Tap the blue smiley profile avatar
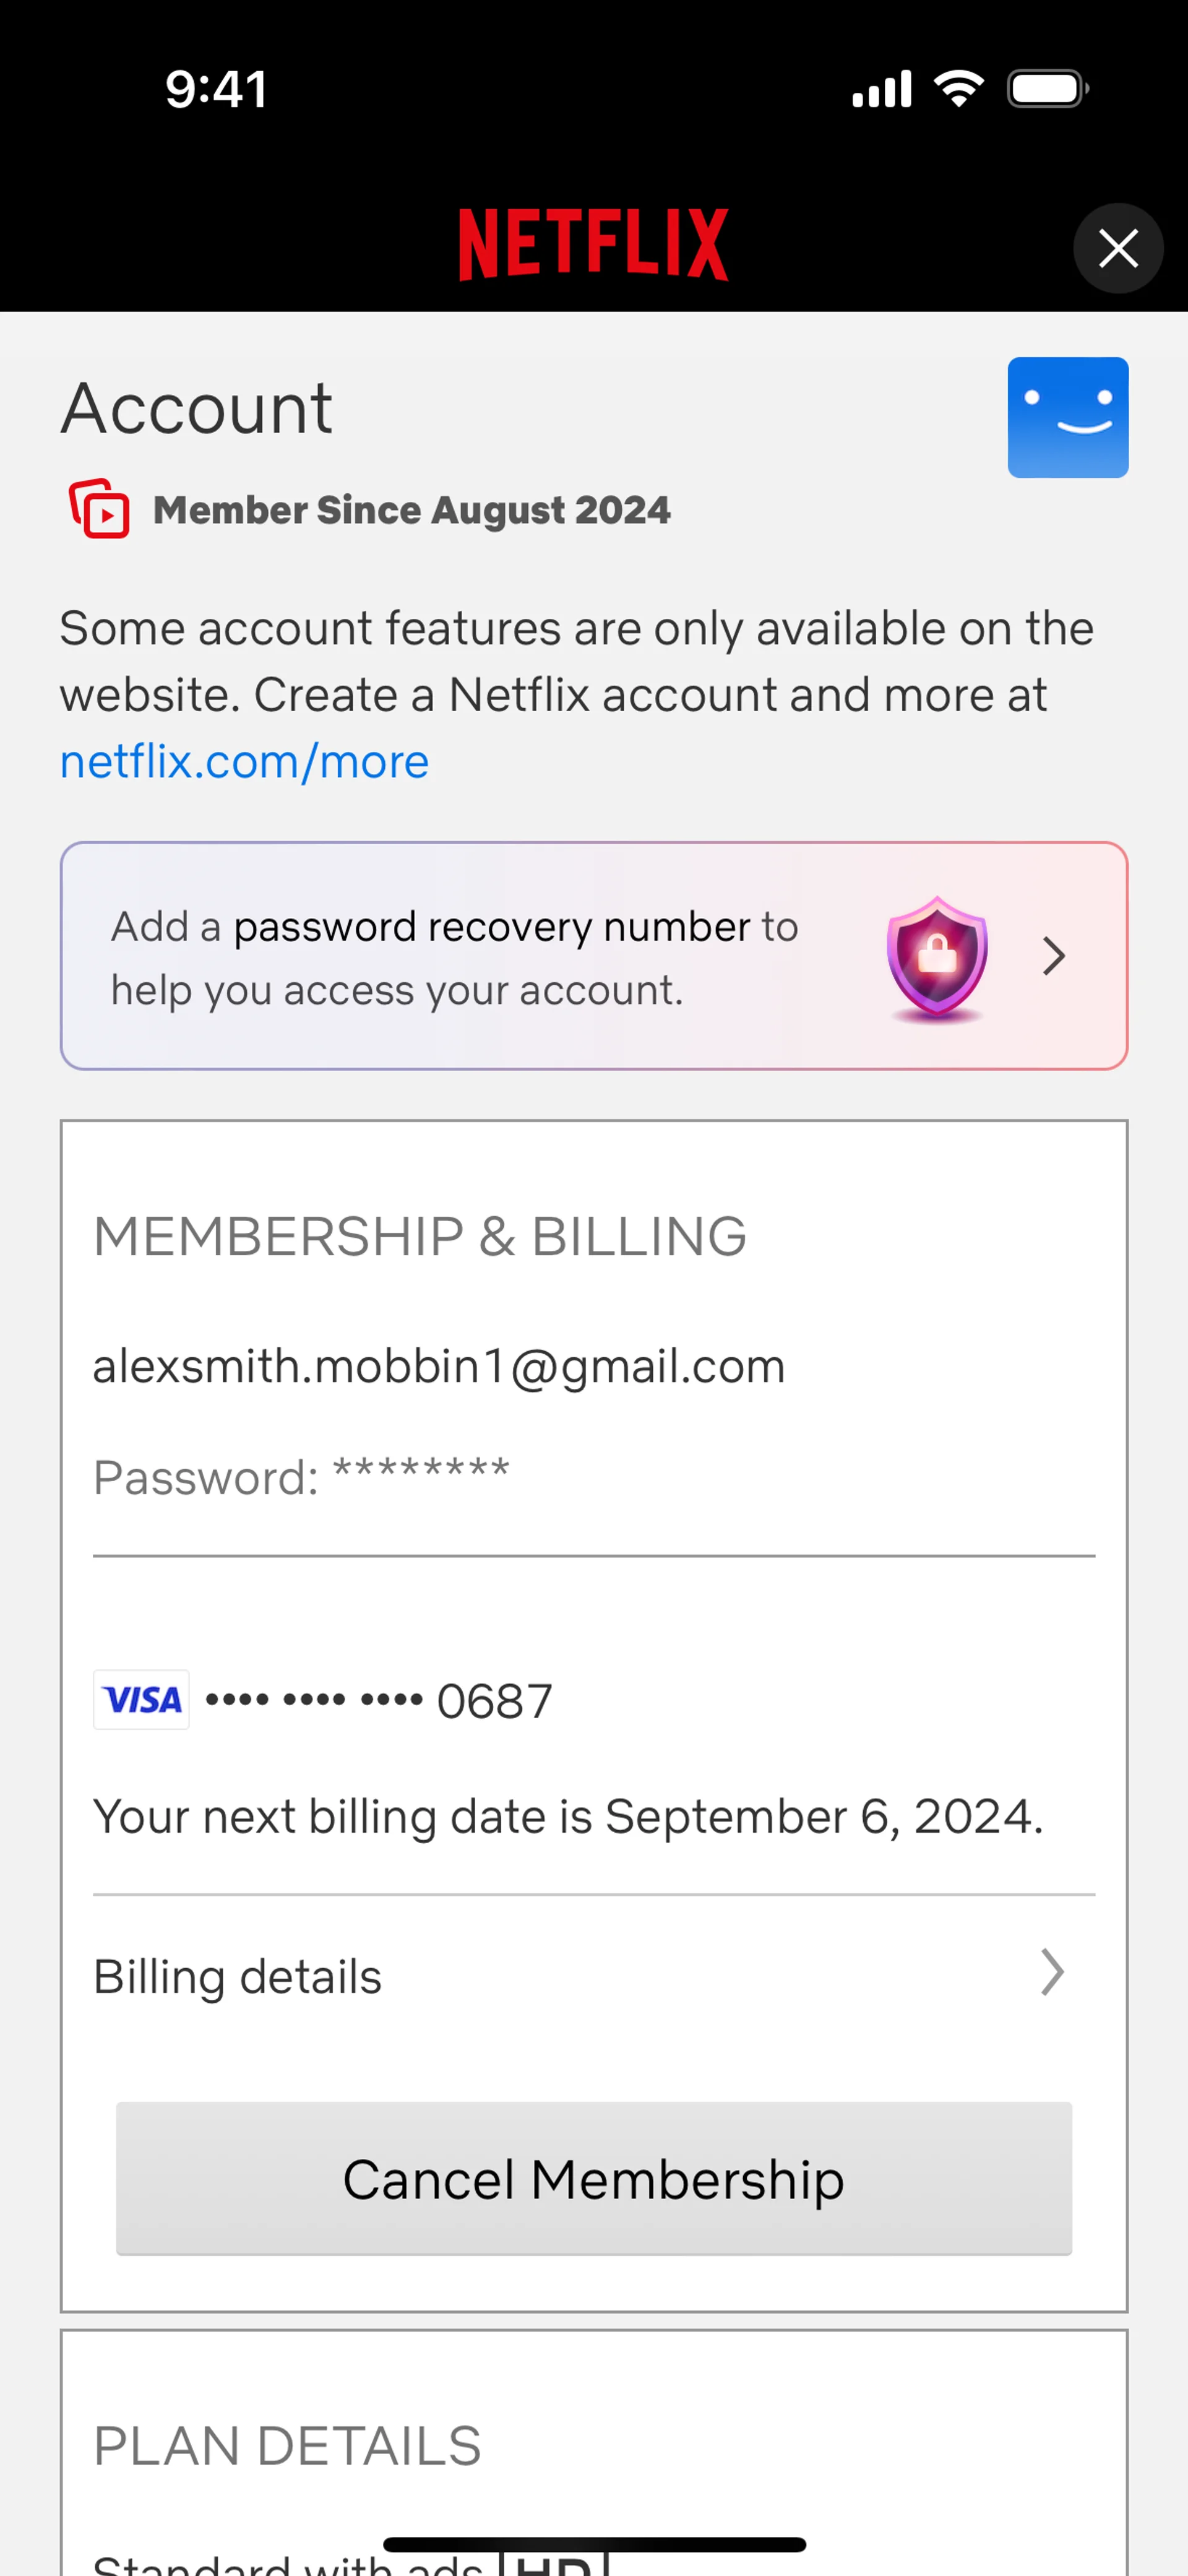The width and height of the screenshot is (1188, 2576). click(1067, 418)
